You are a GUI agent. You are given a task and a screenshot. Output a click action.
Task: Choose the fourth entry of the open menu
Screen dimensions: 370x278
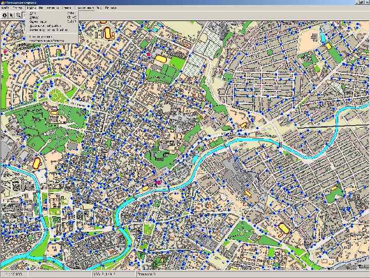click(x=52, y=26)
